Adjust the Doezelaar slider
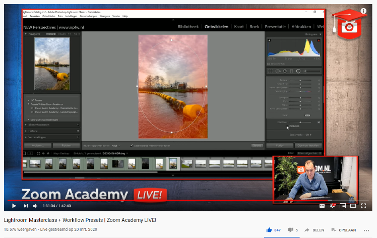377x238 pixels. (300, 122)
